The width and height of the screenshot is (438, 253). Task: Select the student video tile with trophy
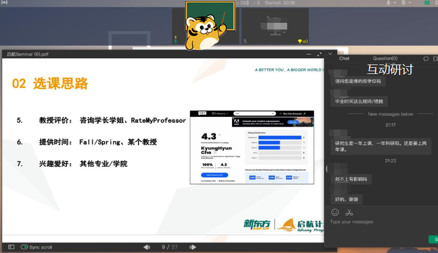pos(275,26)
